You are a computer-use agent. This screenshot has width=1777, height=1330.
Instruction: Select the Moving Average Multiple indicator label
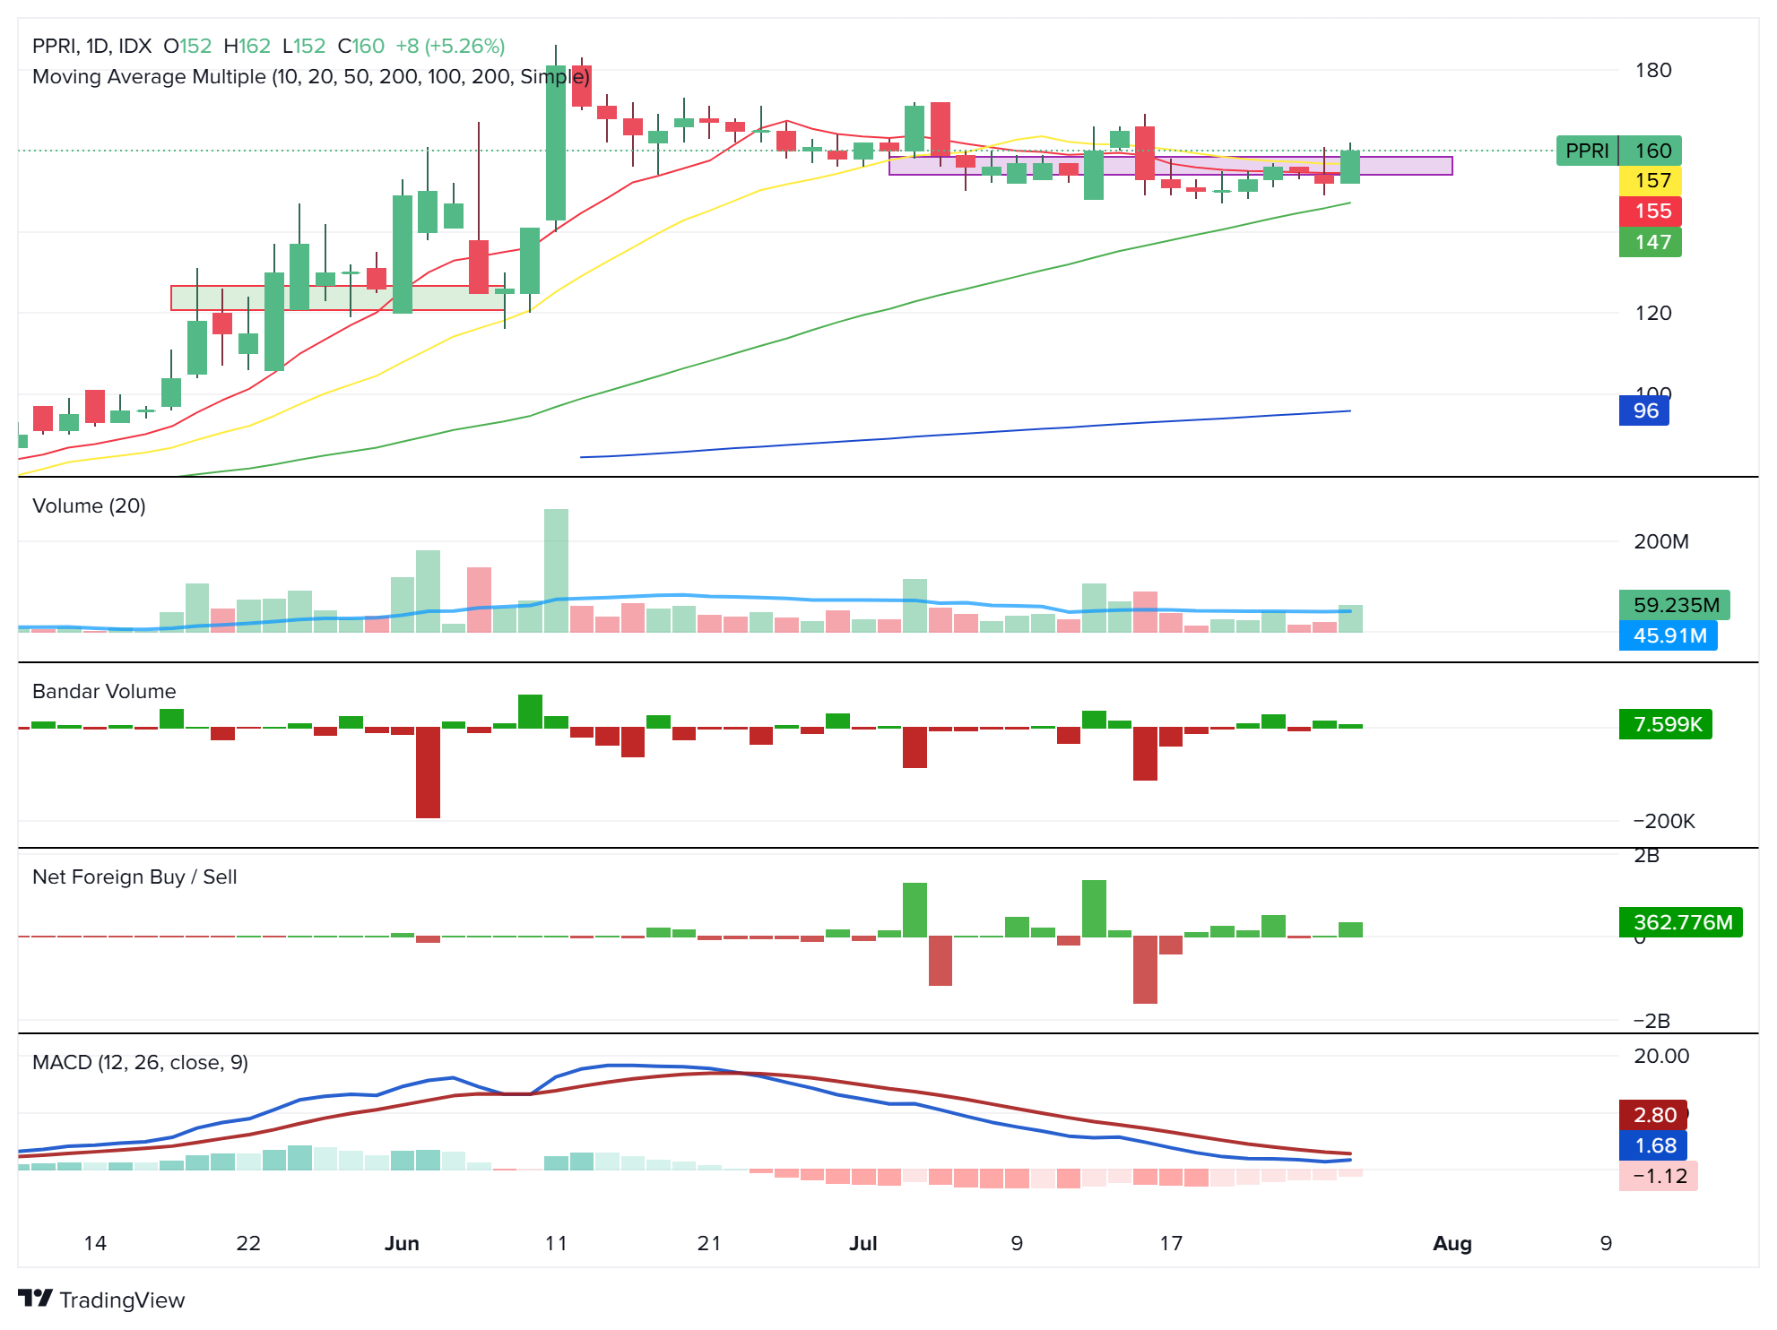[311, 77]
